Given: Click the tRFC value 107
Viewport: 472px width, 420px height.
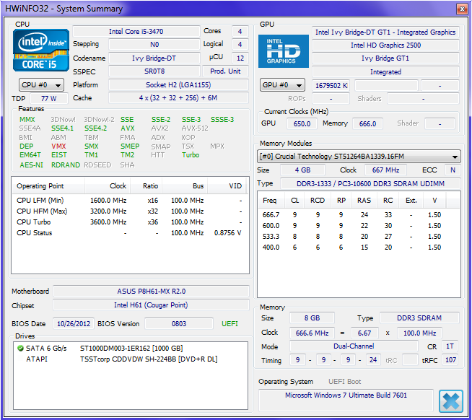Looking at the screenshot, I should (x=450, y=360).
